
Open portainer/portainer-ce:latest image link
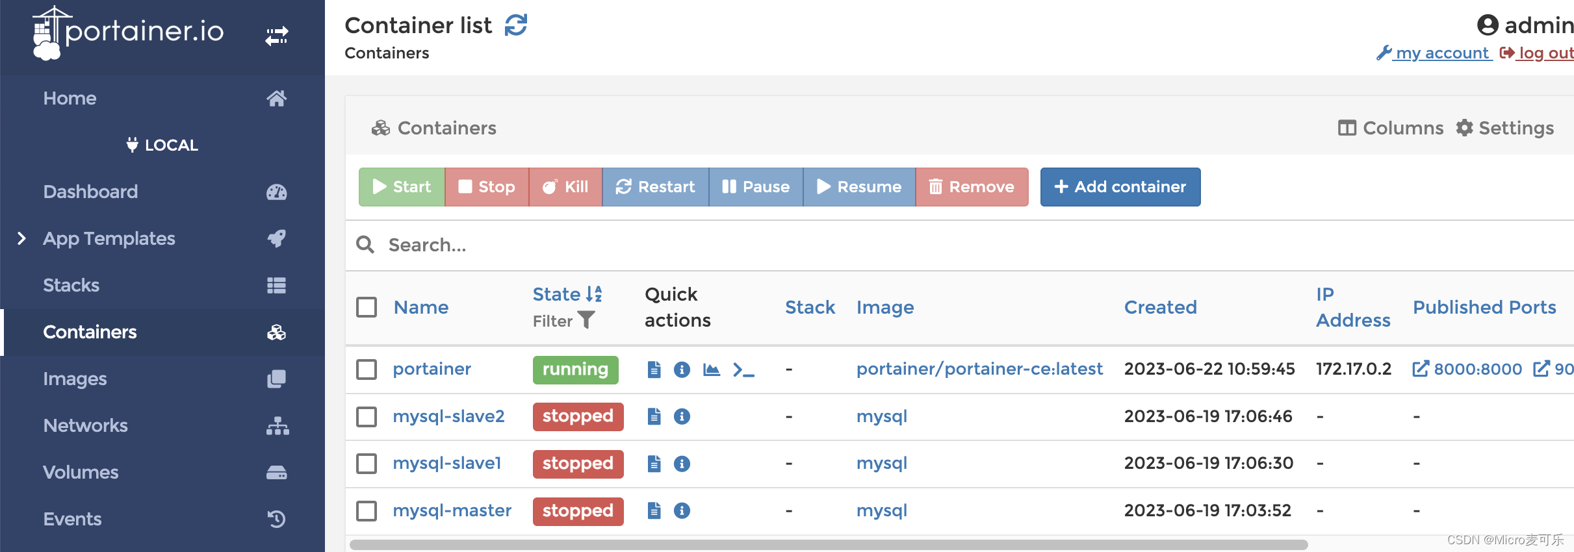(x=979, y=369)
